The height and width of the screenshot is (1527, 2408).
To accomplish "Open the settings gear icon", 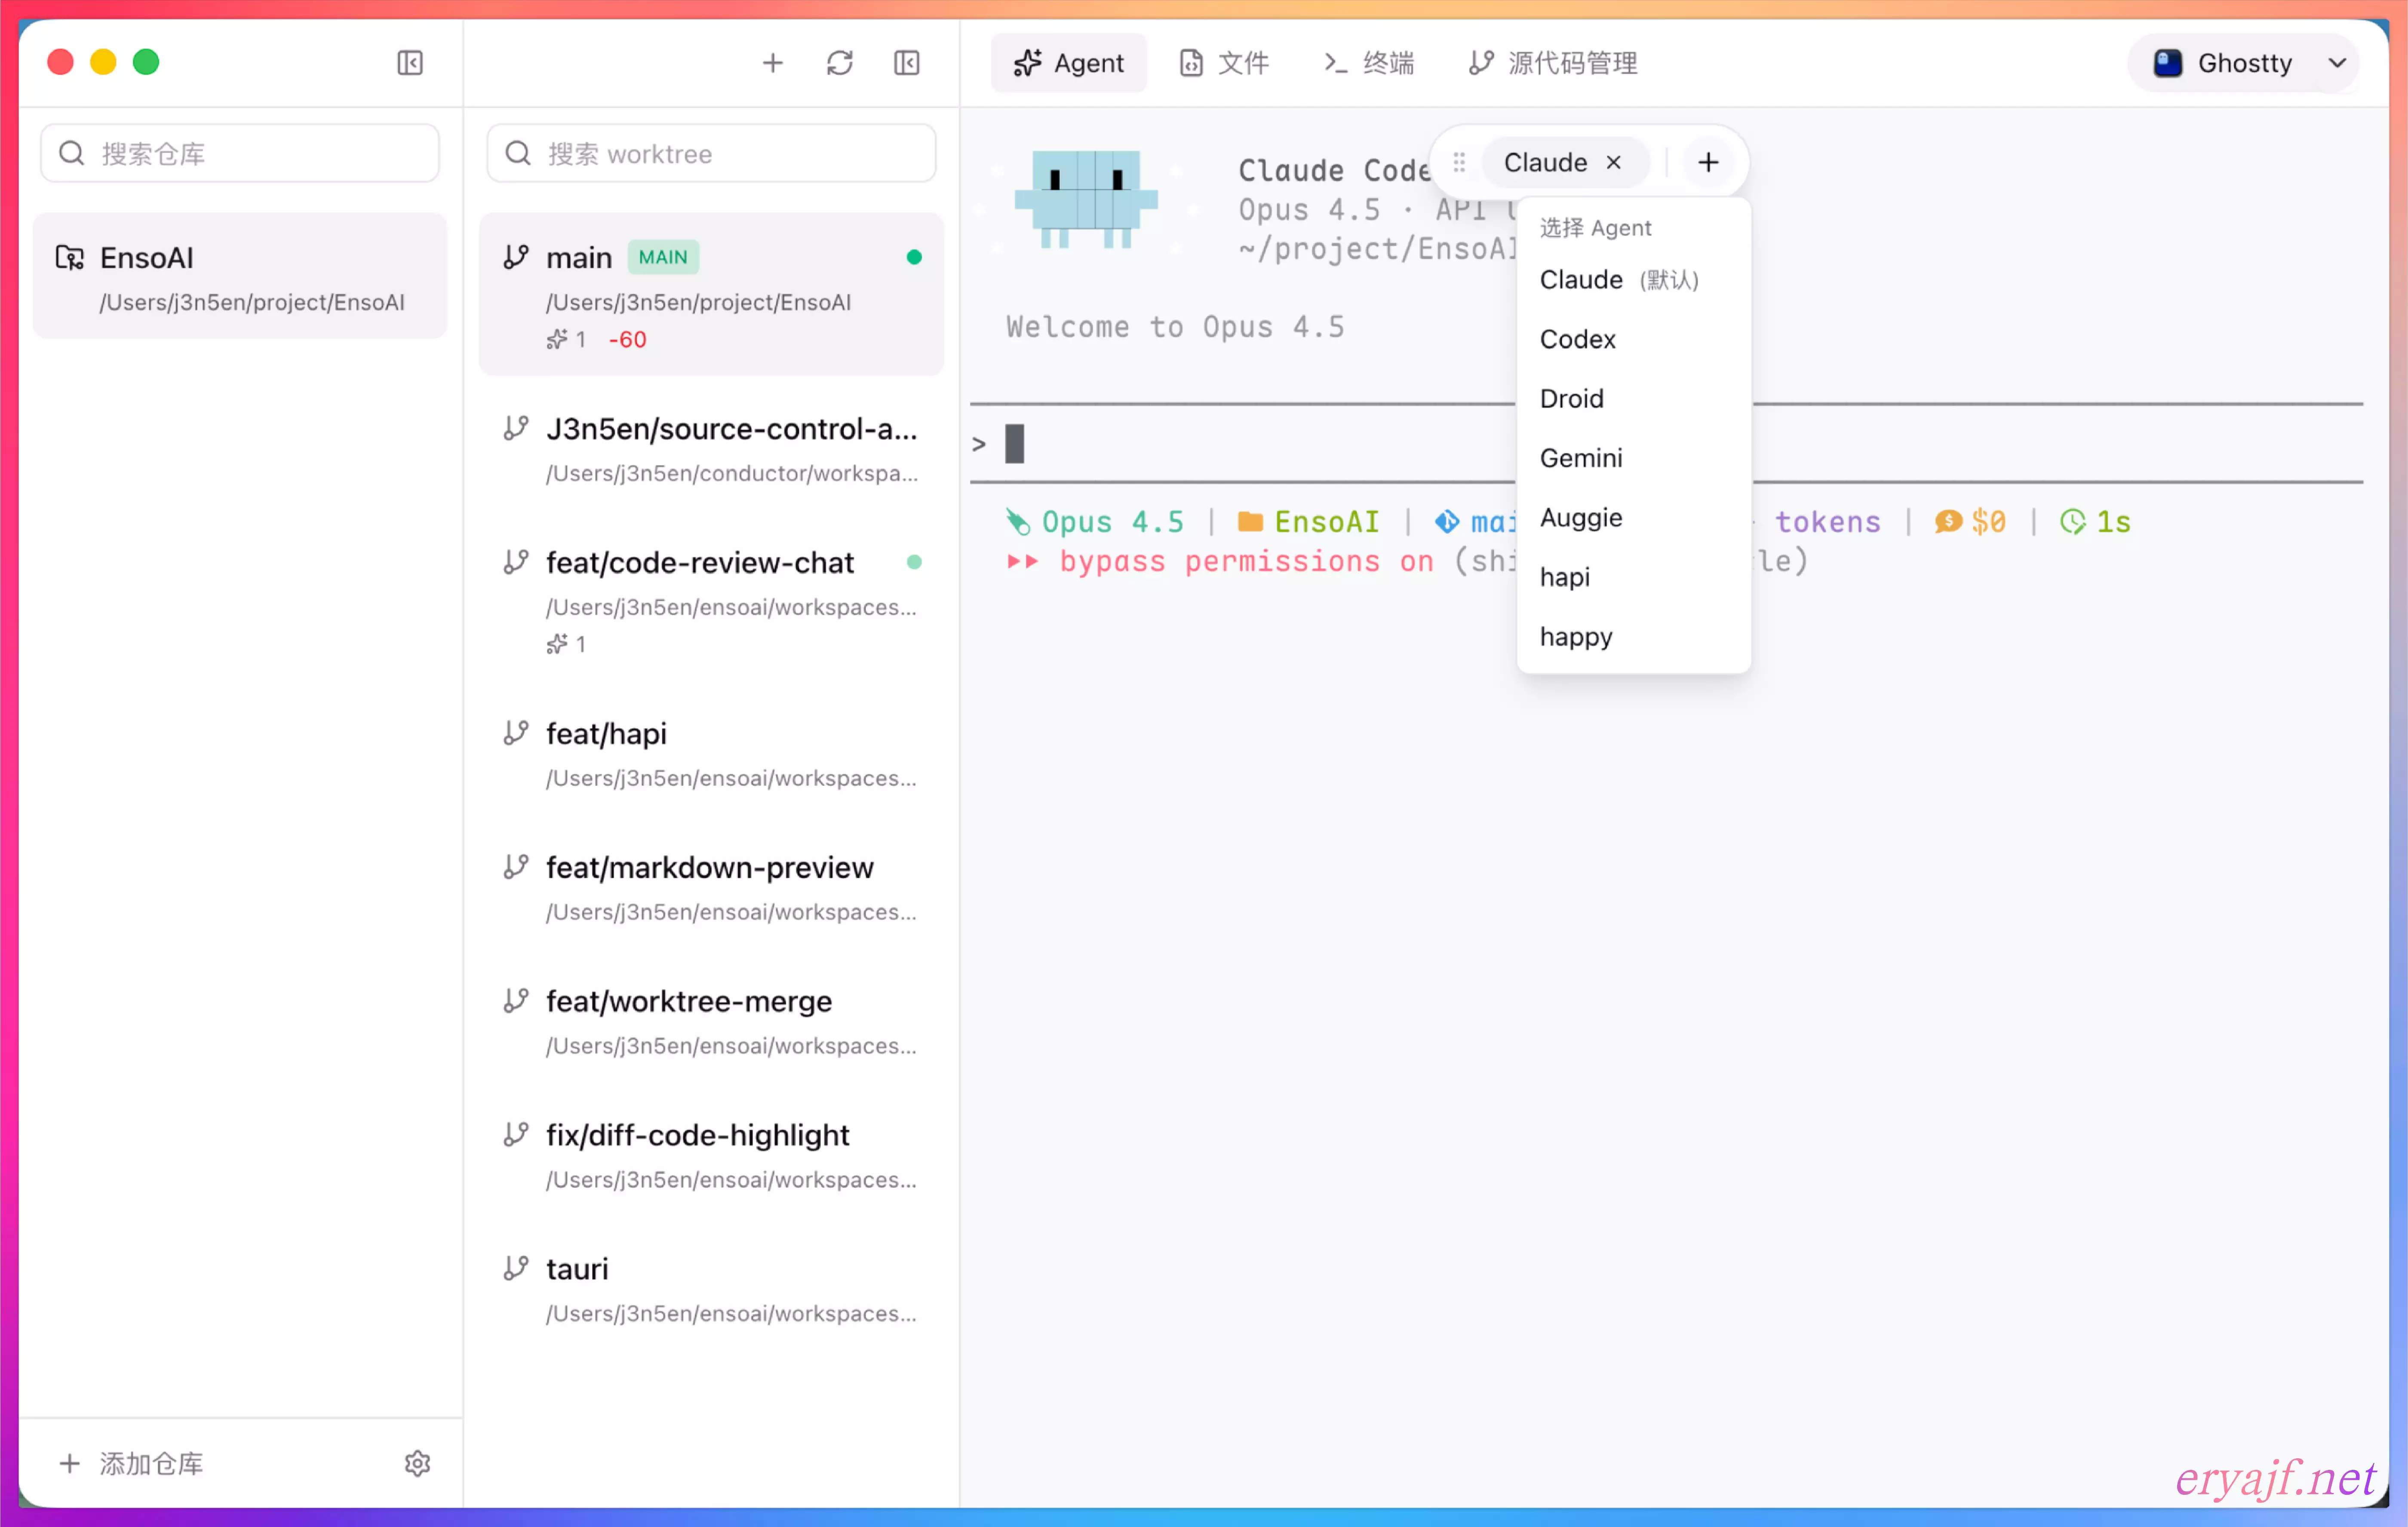I will [x=417, y=1463].
